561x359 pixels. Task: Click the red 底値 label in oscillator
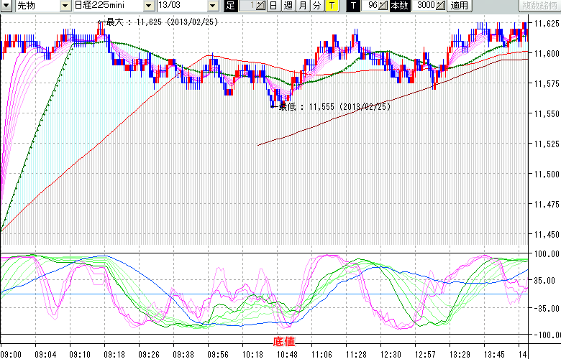click(283, 340)
